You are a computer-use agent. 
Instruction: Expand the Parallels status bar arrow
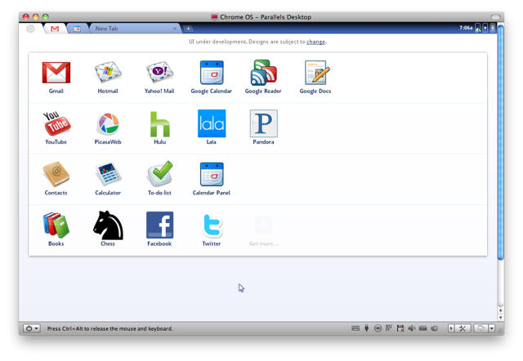coord(451,328)
